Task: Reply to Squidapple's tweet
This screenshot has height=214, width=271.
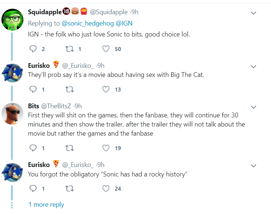Action: [x=33, y=49]
